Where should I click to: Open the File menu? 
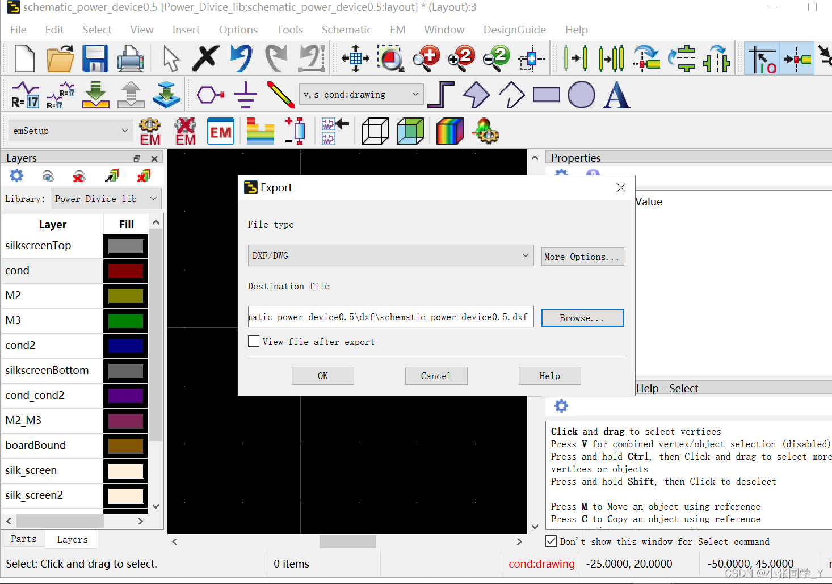click(x=18, y=30)
